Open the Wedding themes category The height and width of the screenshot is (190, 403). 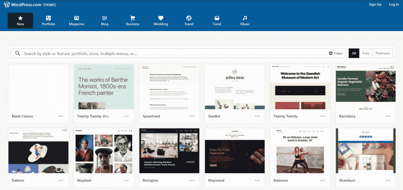161,20
